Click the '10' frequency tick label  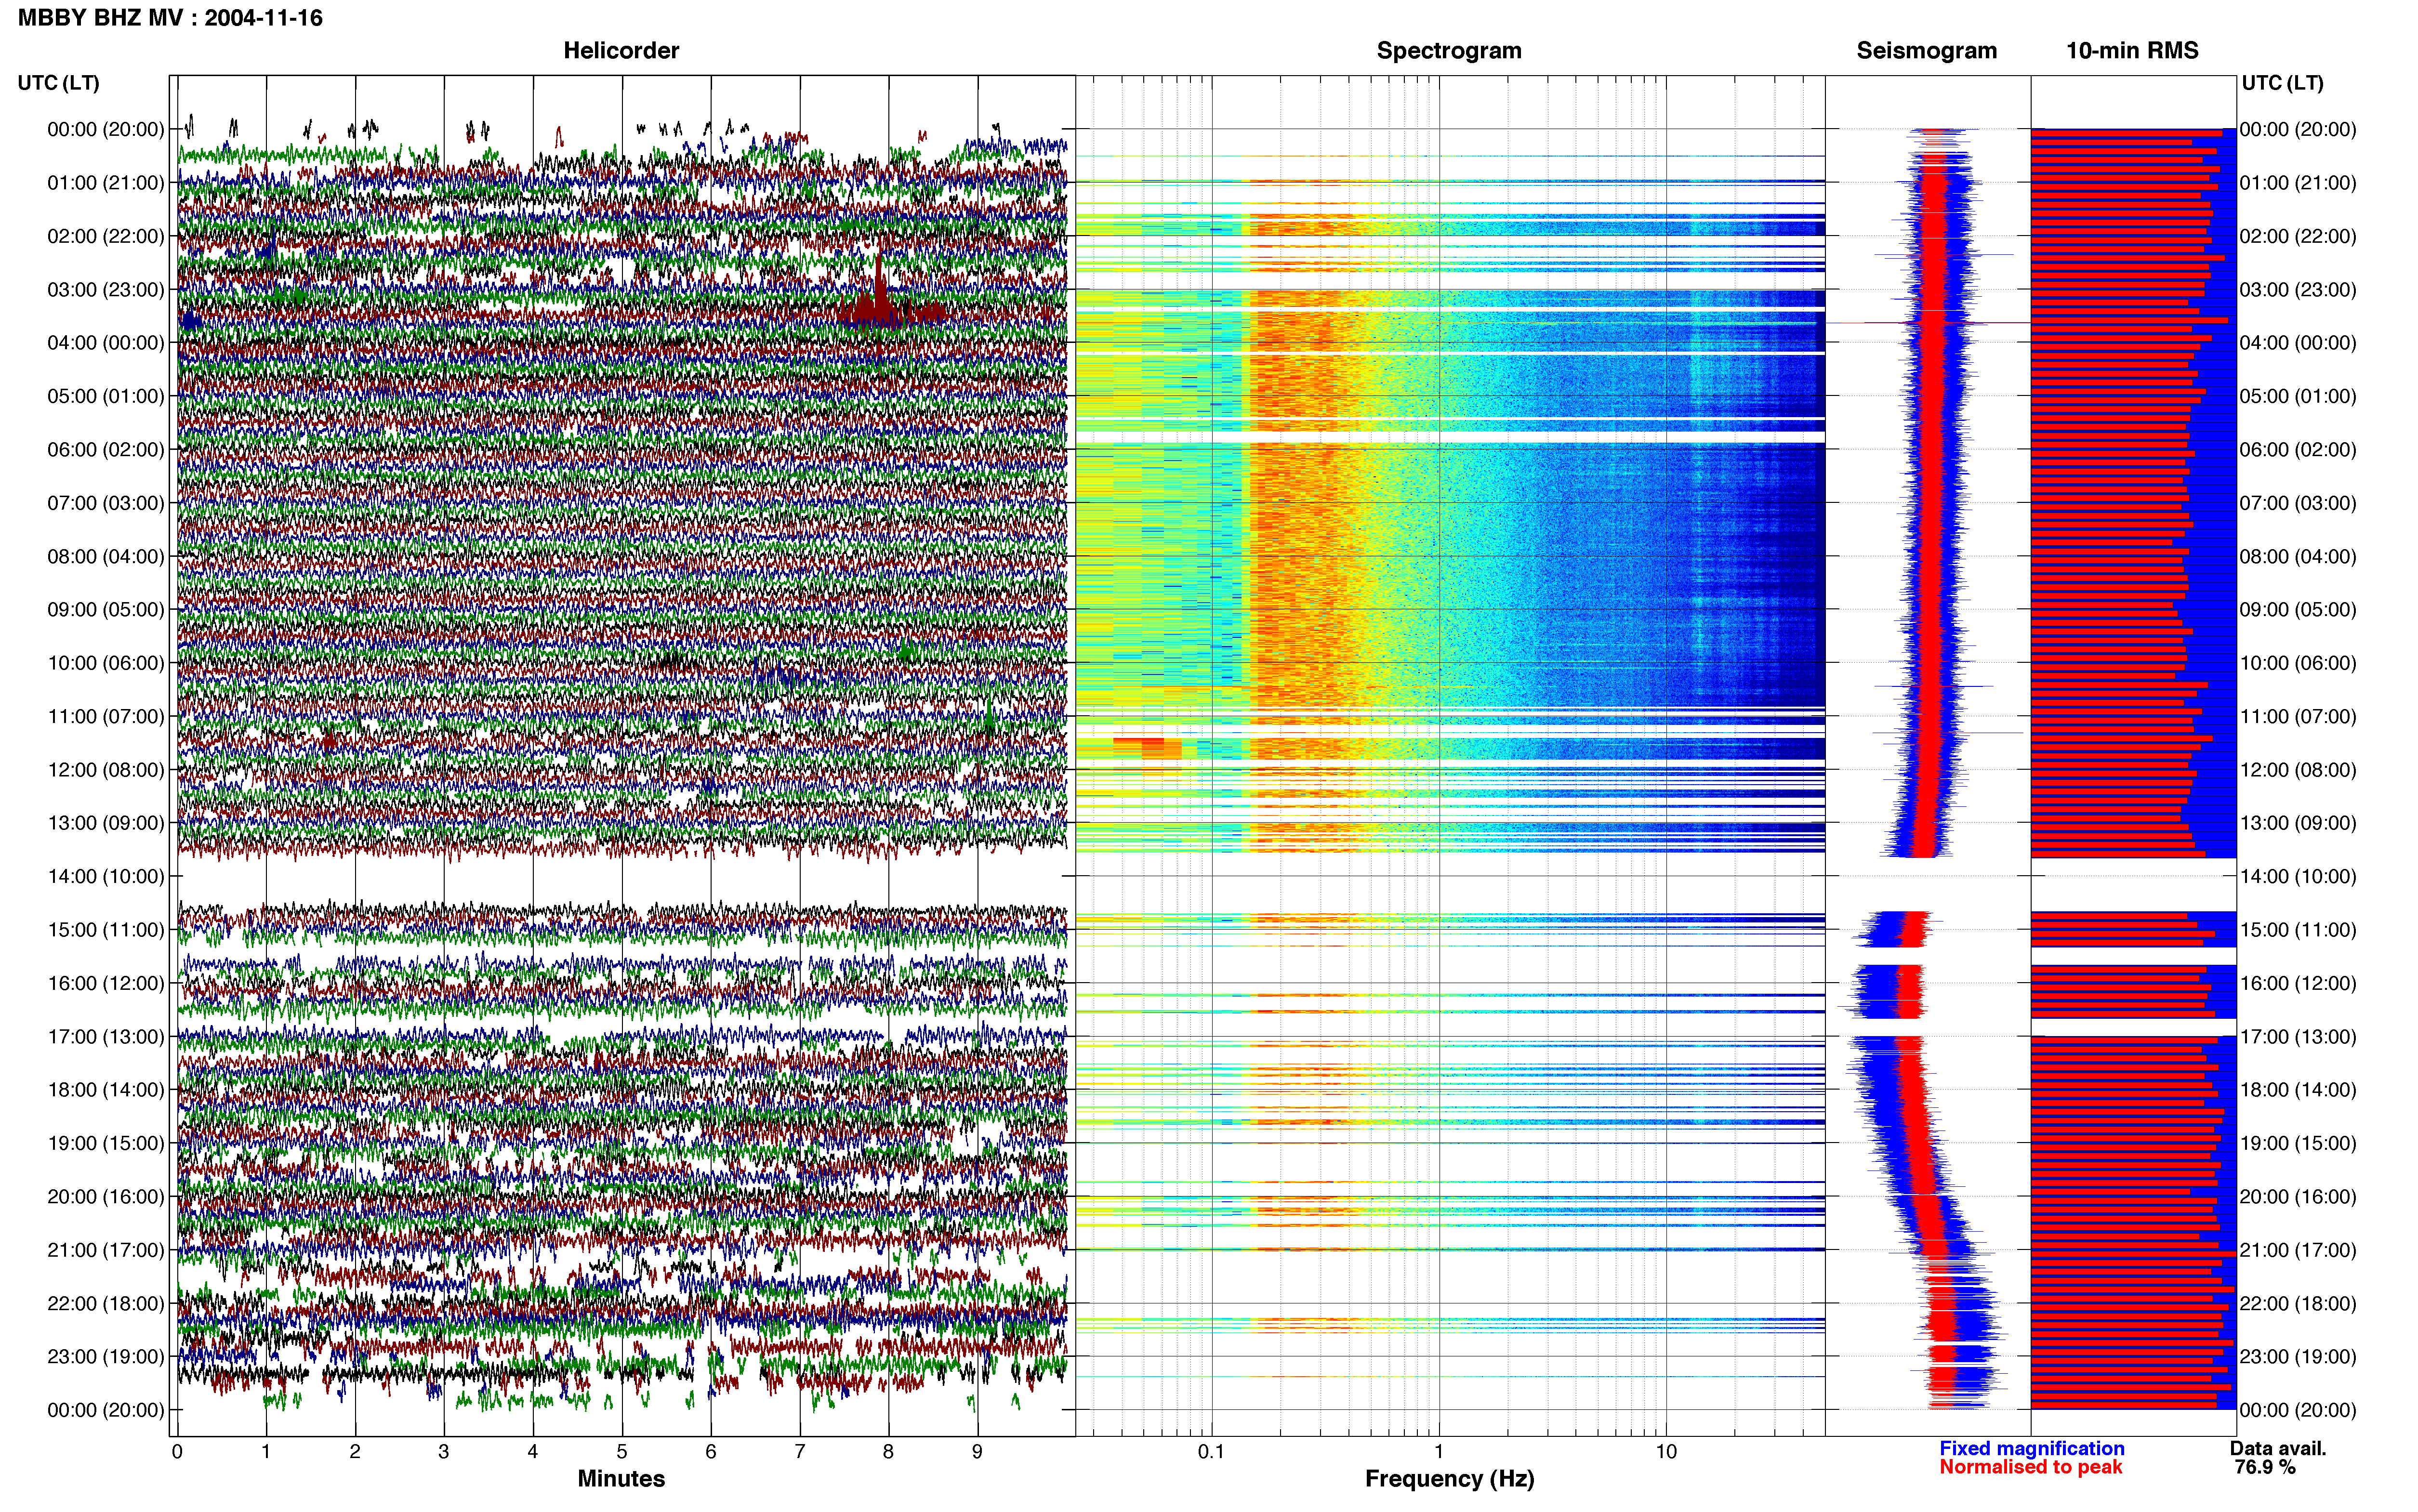1666,1452
